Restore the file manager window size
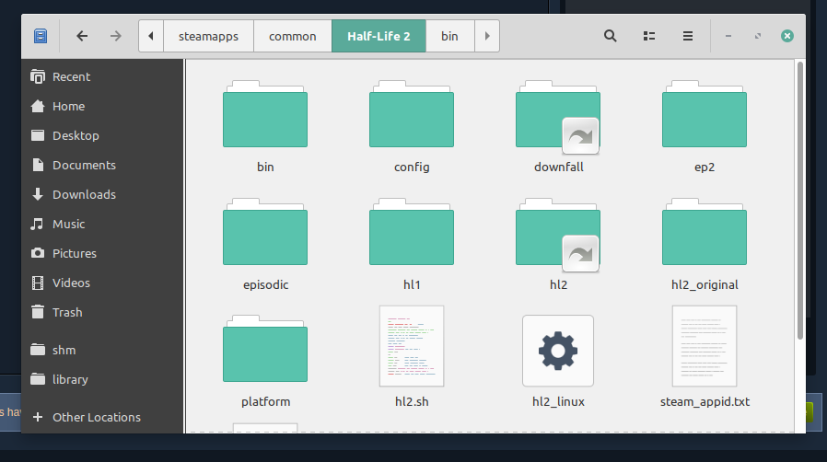Image resolution: width=827 pixels, height=462 pixels. [x=758, y=36]
